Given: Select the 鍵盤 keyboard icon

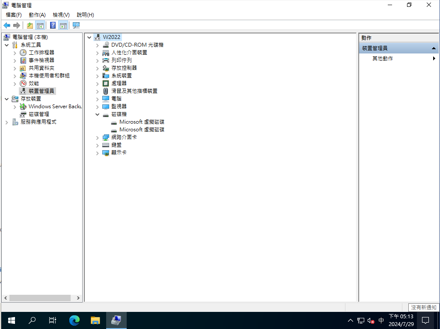Looking at the screenshot, I should pos(106,145).
